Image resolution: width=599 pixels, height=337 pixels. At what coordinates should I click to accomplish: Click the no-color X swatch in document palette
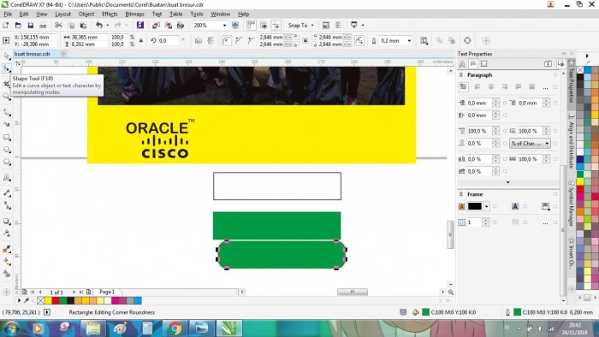(41, 301)
